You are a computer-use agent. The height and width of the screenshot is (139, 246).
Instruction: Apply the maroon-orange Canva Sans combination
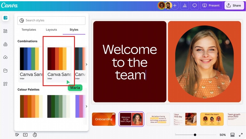click(59, 64)
